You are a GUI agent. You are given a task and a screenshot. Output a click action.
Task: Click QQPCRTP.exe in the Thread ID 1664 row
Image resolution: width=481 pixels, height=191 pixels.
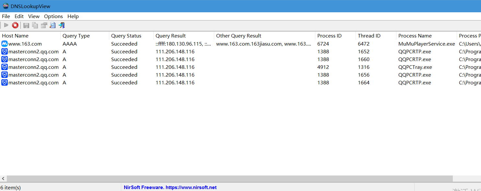(415, 82)
